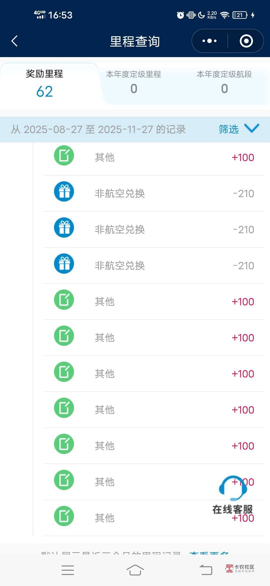Tap the Android back navigation icon
The height and width of the screenshot is (586, 270).
point(206,570)
